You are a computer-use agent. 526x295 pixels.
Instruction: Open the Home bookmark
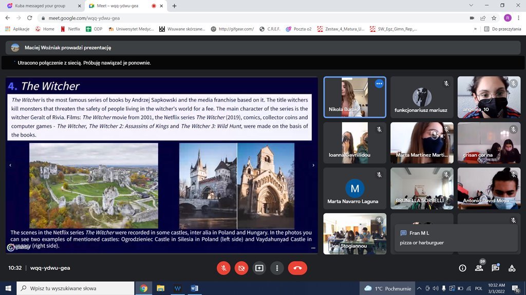45,29
